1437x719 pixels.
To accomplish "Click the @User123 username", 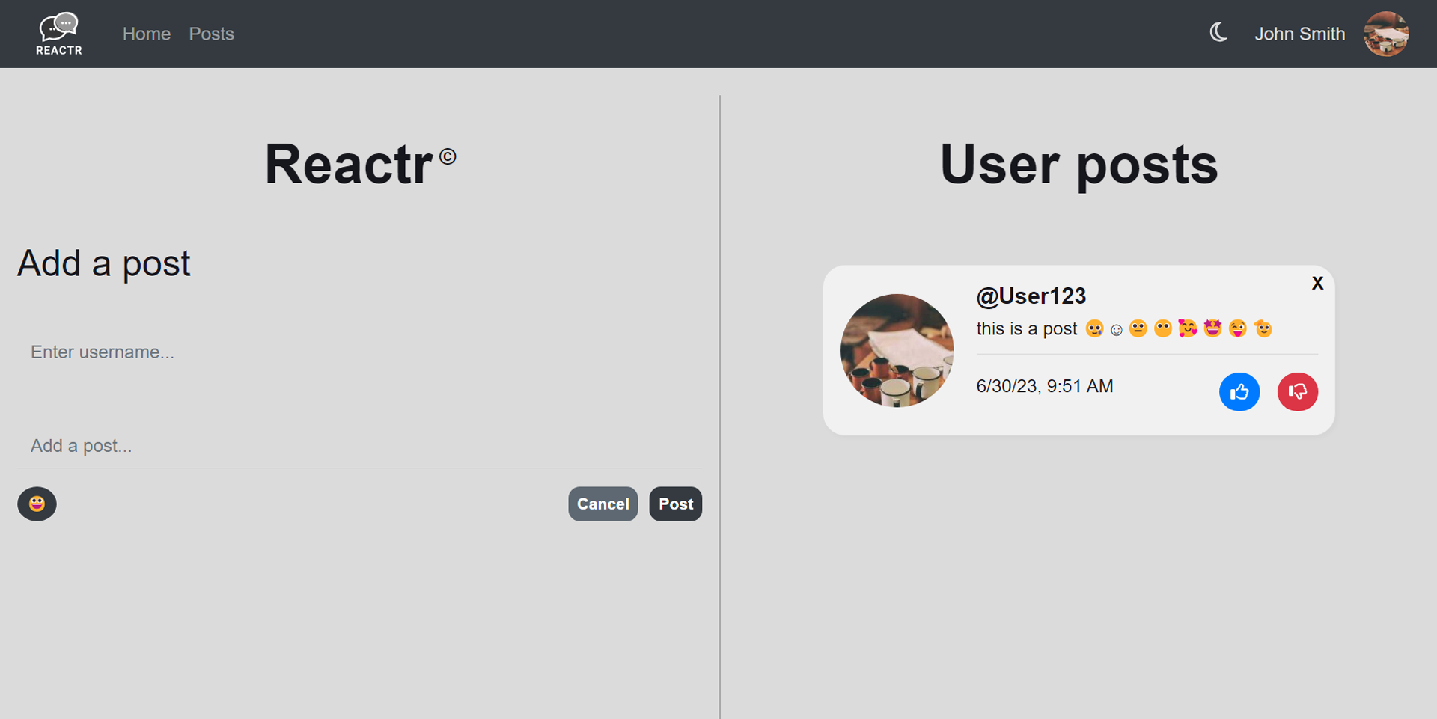I will coord(1031,296).
